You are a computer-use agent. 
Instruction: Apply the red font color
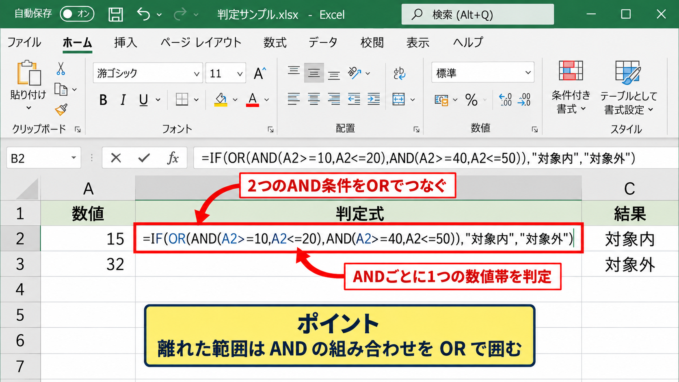tap(253, 99)
